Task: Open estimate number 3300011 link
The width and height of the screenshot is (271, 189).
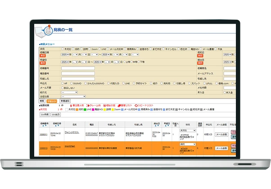Action: [44, 134]
